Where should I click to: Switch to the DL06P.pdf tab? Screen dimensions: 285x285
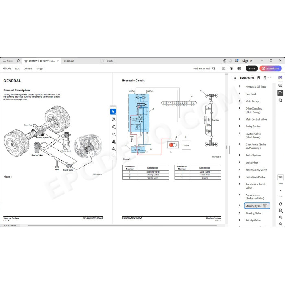69,61
